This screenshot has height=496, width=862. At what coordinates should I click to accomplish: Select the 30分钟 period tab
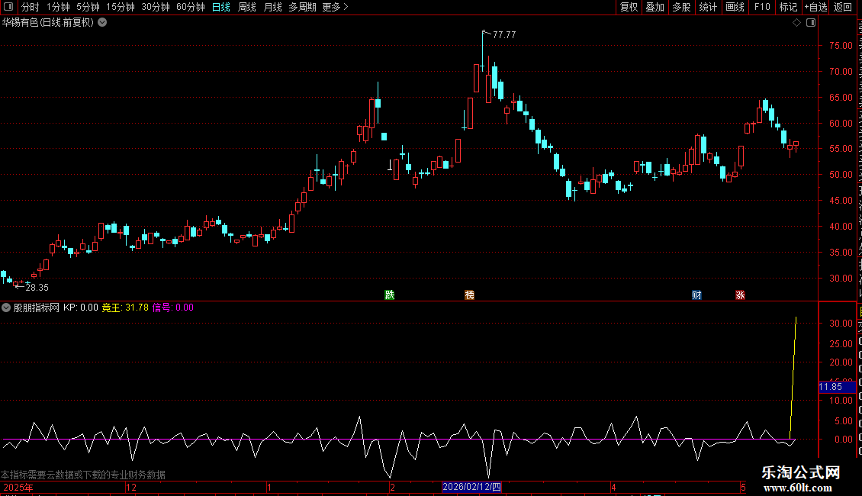click(x=156, y=7)
